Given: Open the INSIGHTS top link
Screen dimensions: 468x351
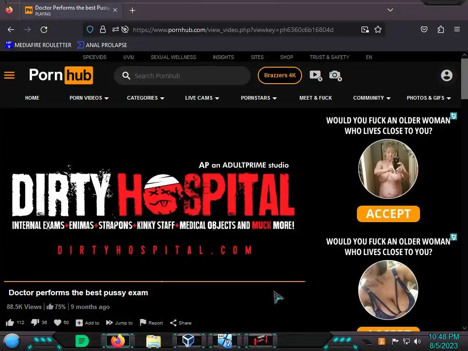Looking at the screenshot, I should click(223, 57).
